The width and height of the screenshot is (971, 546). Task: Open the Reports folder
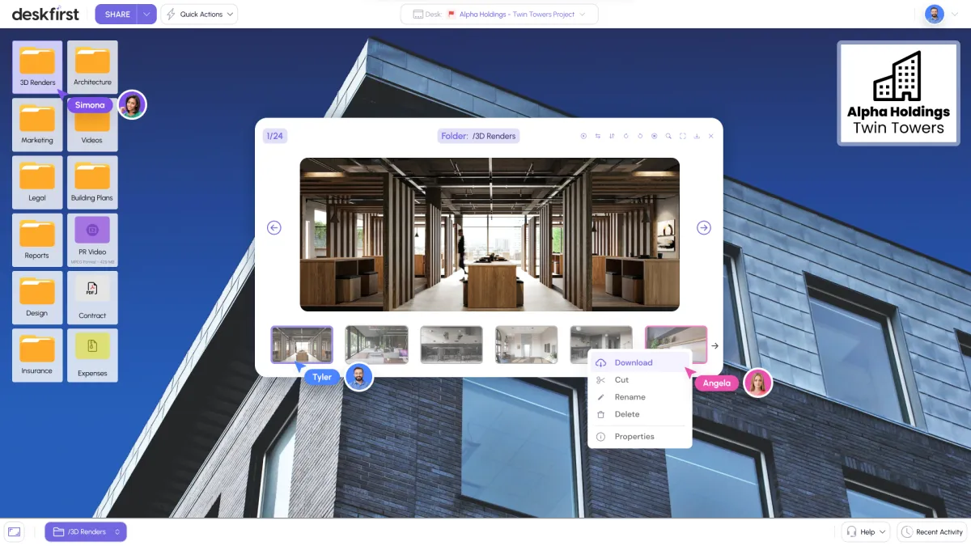tap(37, 240)
